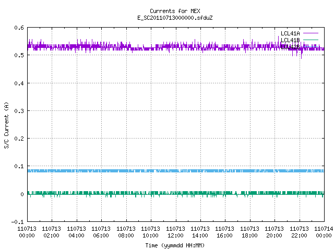Click the 110714 date tick label
This screenshot has width=334, height=250.
point(324,229)
